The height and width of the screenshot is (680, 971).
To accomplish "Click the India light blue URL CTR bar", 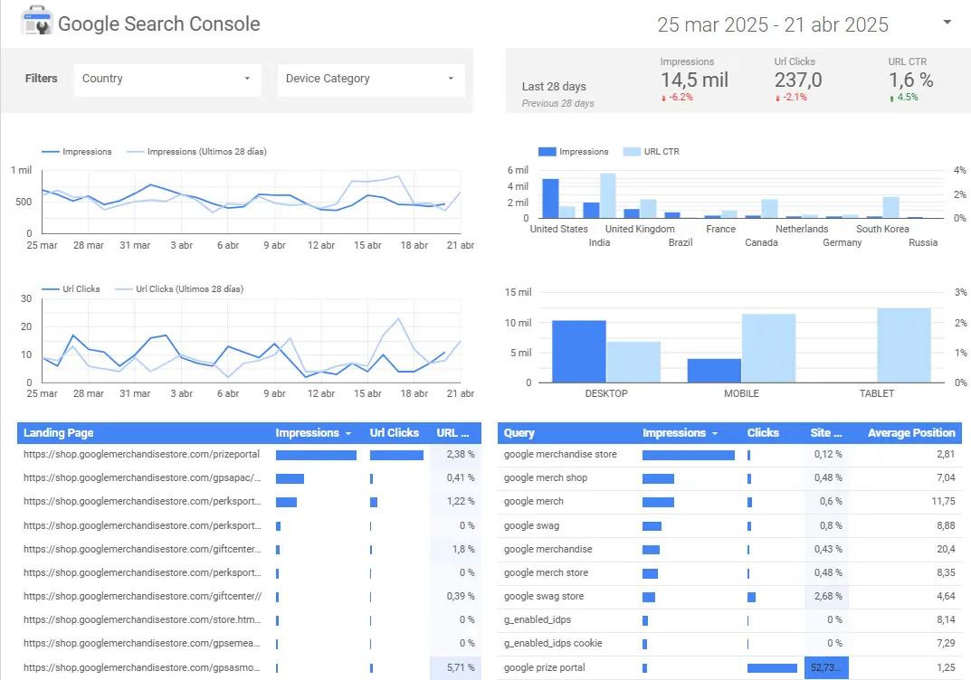I will [x=607, y=196].
